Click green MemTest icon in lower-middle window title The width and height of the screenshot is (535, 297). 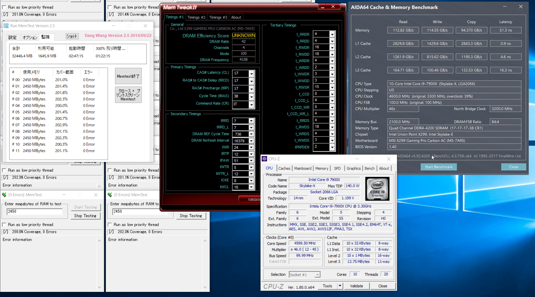110,195
